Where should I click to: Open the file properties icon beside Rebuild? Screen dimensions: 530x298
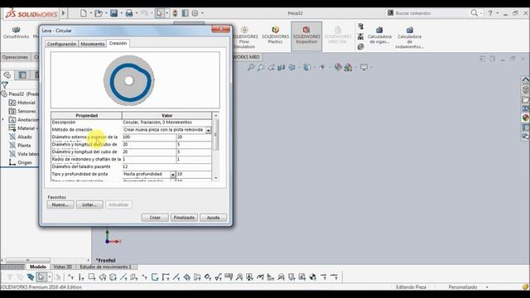[x=185, y=13]
